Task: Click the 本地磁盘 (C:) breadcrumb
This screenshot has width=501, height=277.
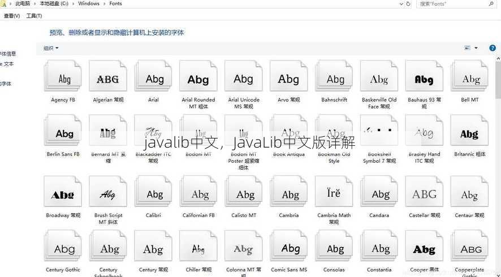Action: pyautogui.click(x=54, y=3)
